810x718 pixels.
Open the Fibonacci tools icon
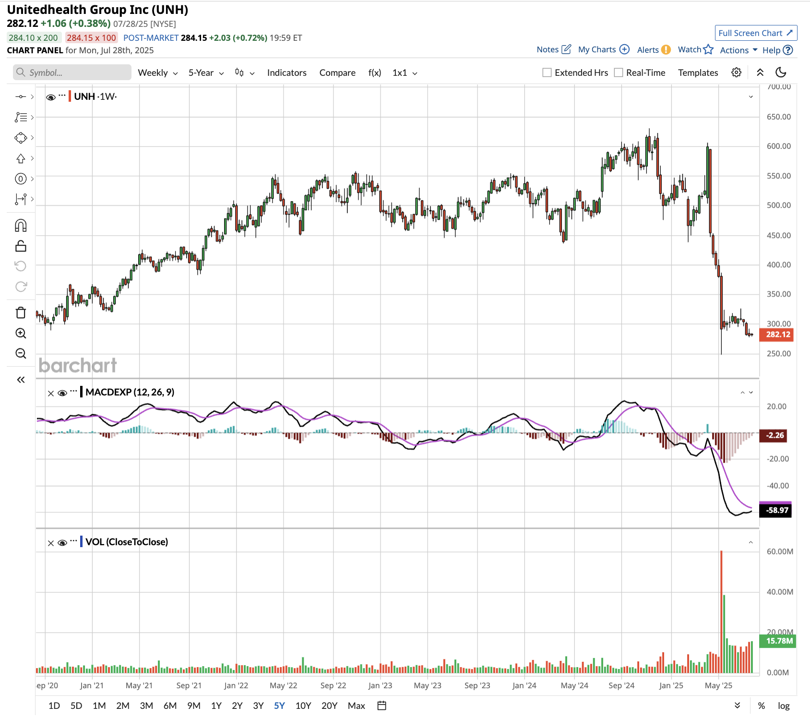coord(21,117)
